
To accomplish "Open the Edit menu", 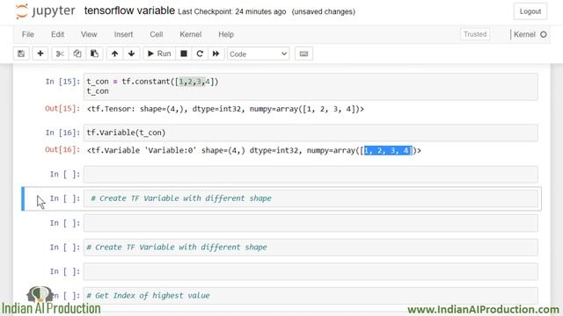I will 57,34.
